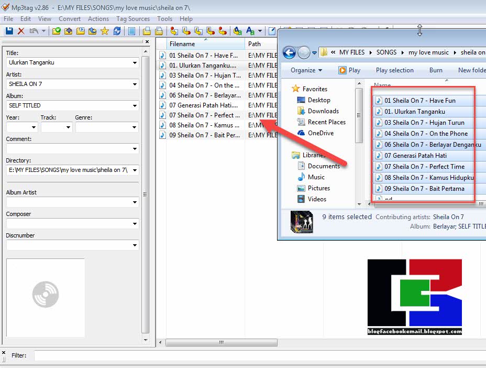Open the Convert menu
The height and width of the screenshot is (368, 486).
70,19
